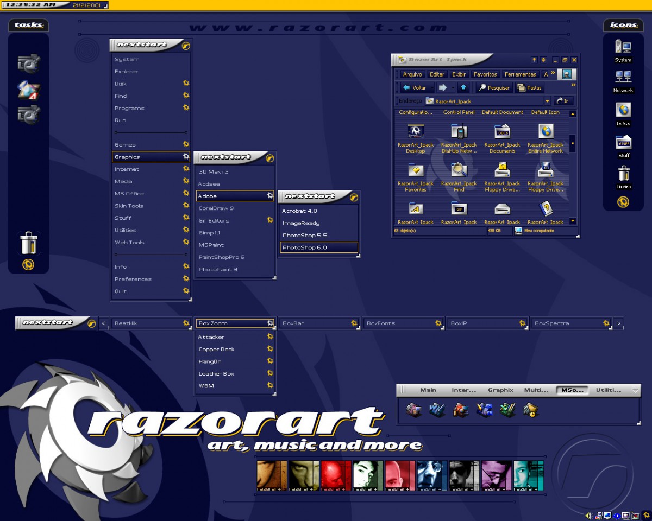Screen dimensions: 652x521
Task: Launch IE 5.5 from icons panel
Action: [x=623, y=110]
